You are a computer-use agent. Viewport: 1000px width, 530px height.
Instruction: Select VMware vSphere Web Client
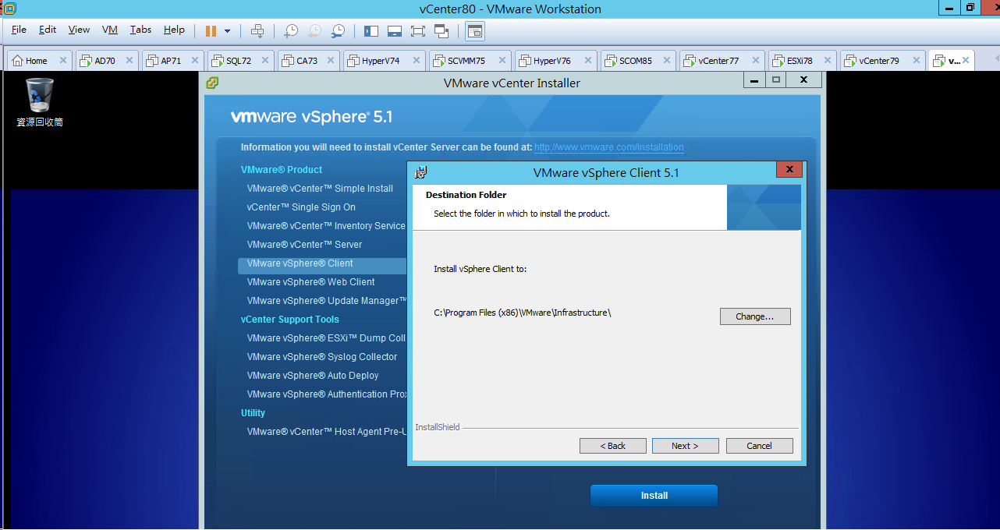310,282
